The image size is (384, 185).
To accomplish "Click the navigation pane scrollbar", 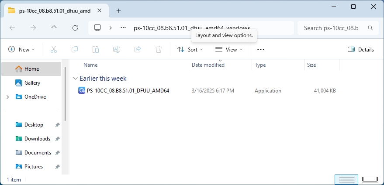I will pos(65,94).
